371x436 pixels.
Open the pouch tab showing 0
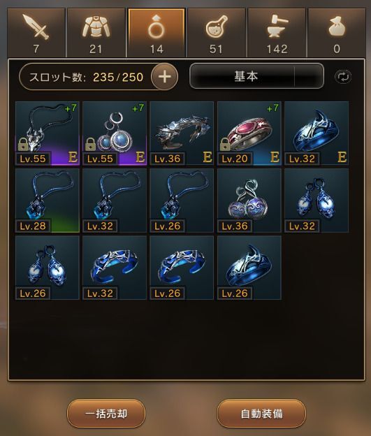coord(336,33)
